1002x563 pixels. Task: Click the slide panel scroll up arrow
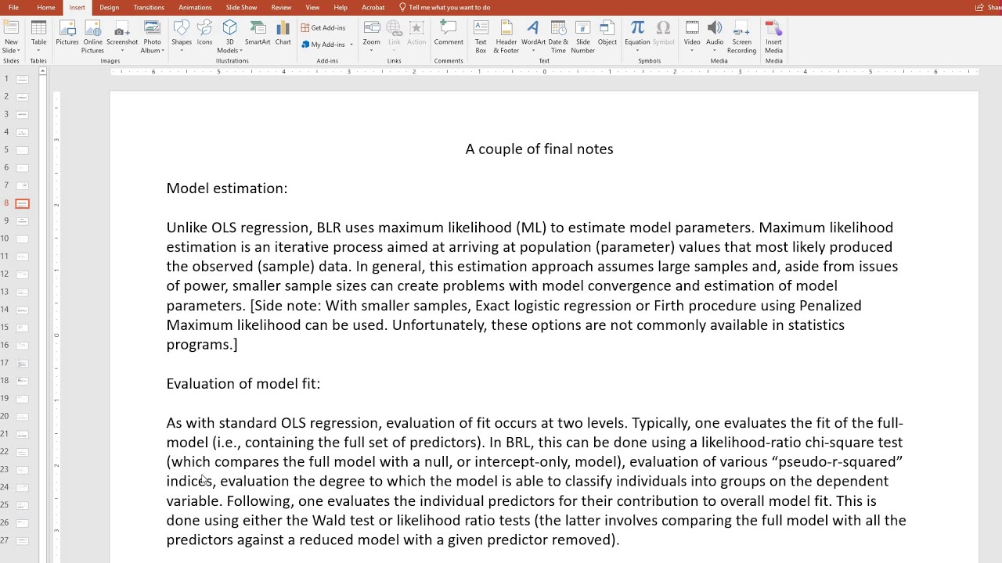pyautogui.click(x=43, y=71)
